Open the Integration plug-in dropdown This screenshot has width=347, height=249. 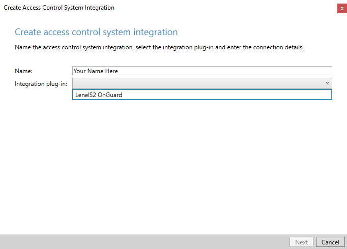(202, 83)
